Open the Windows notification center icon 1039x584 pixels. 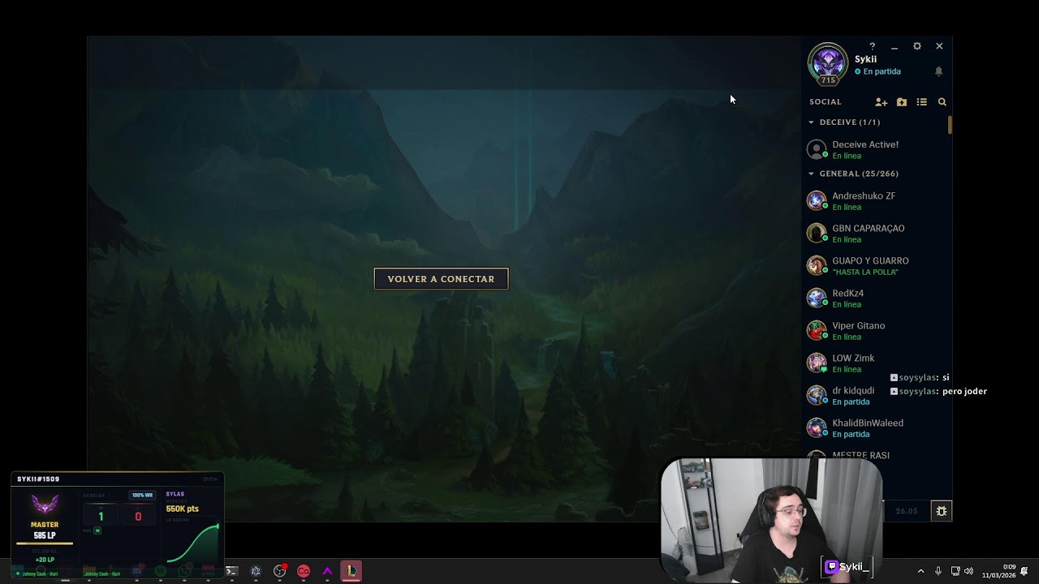(x=1024, y=571)
